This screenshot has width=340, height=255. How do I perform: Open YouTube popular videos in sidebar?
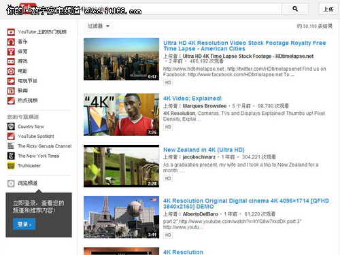37,32
